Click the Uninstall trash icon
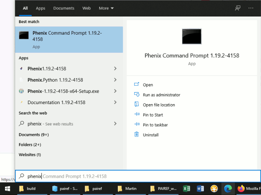 click(x=136, y=134)
